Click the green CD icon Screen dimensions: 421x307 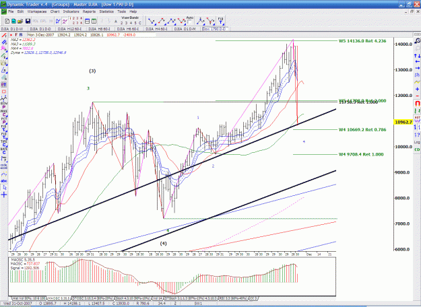coord(417,149)
